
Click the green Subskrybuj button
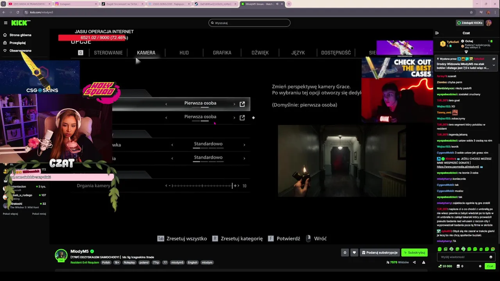tap(414, 253)
